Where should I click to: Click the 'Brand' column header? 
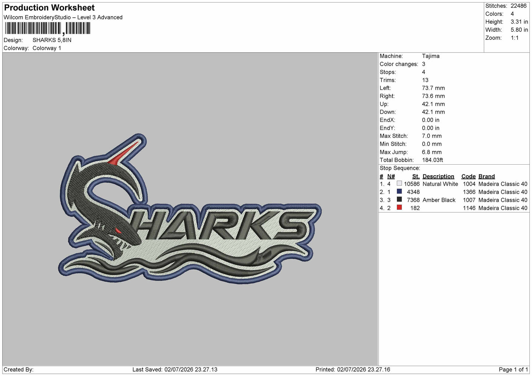486,176
